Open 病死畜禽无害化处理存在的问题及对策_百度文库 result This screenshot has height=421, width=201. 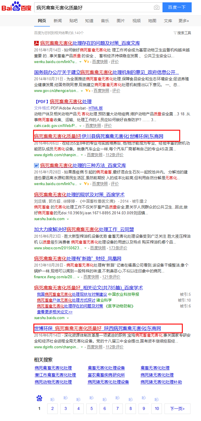(90, 43)
